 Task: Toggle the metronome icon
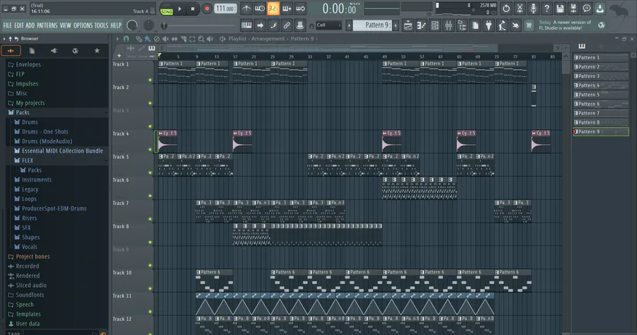(x=246, y=8)
